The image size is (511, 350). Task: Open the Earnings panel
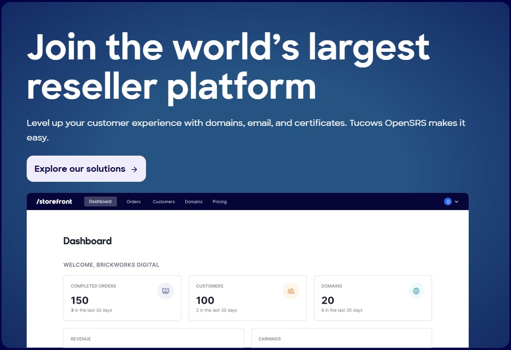(341, 338)
